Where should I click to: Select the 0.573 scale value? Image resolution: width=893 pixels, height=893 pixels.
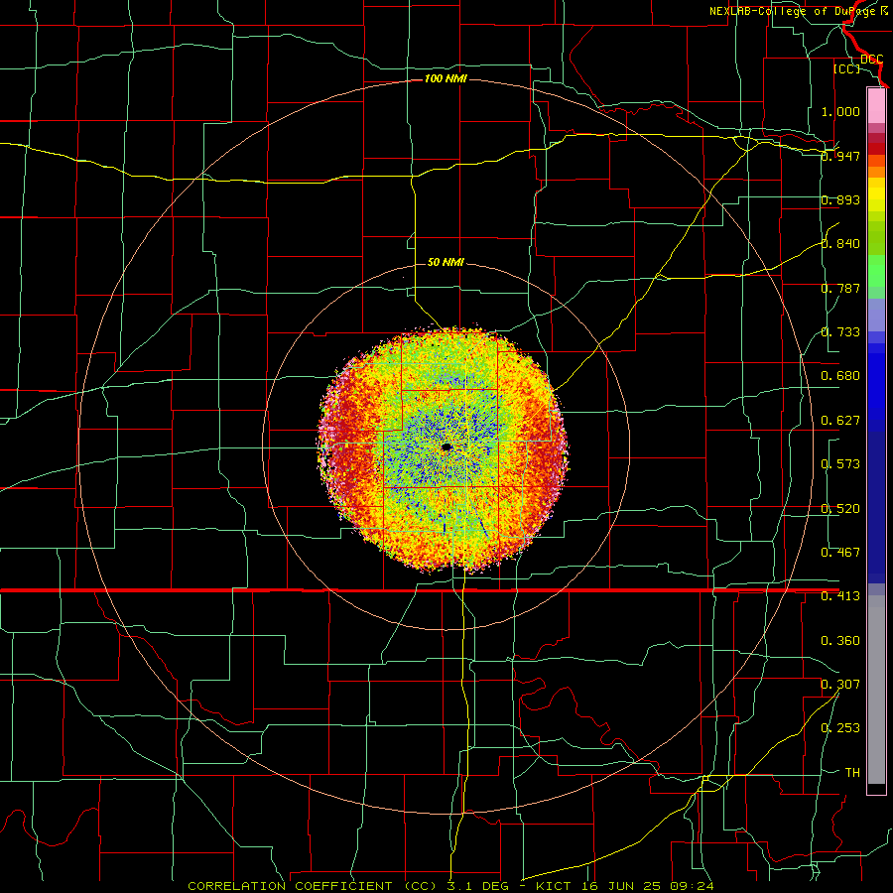tap(840, 464)
